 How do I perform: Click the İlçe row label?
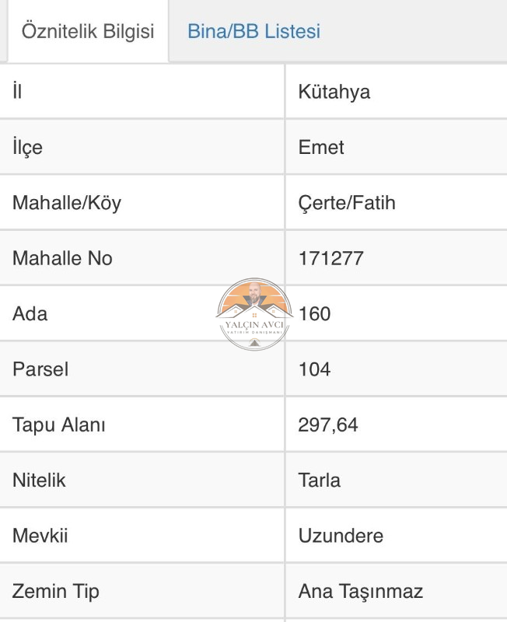tap(27, 147)
